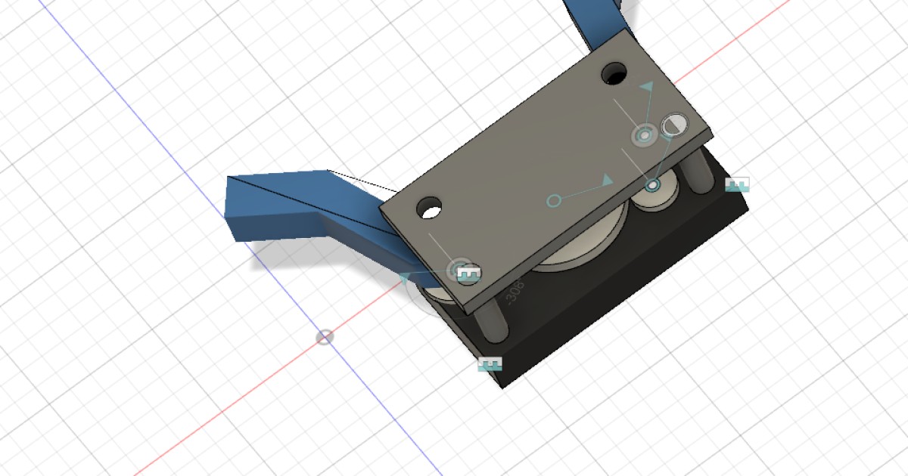The image size is (908, 476).
Task: Click the teal slide arrow on the plate face
Action: [605, 181]
